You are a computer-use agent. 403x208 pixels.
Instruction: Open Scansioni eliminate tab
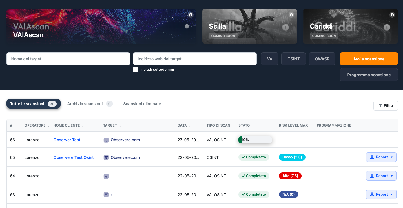click(142, 104)
